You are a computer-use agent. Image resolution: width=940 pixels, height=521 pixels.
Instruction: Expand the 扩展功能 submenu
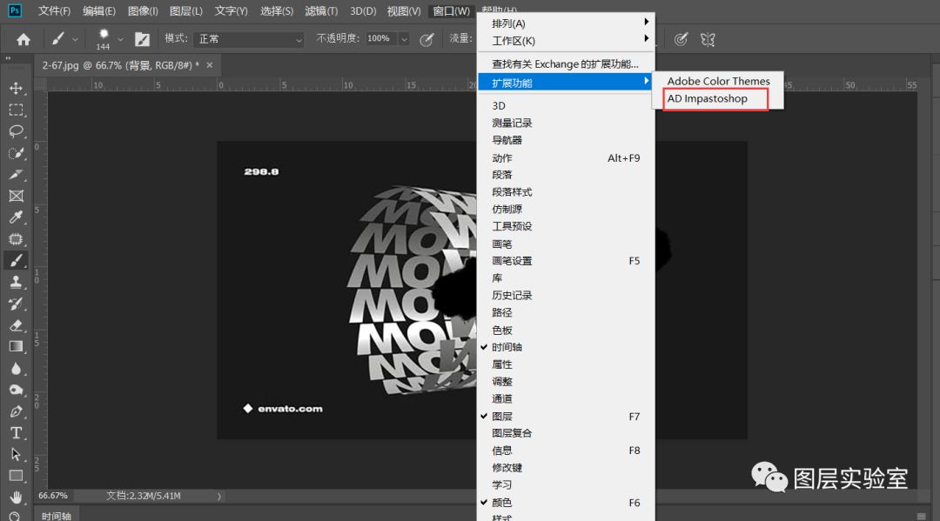566,83
